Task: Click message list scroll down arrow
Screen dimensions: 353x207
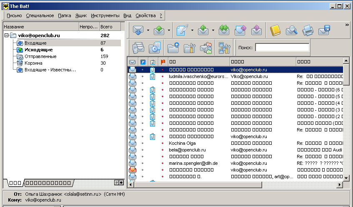Action: 346,178
